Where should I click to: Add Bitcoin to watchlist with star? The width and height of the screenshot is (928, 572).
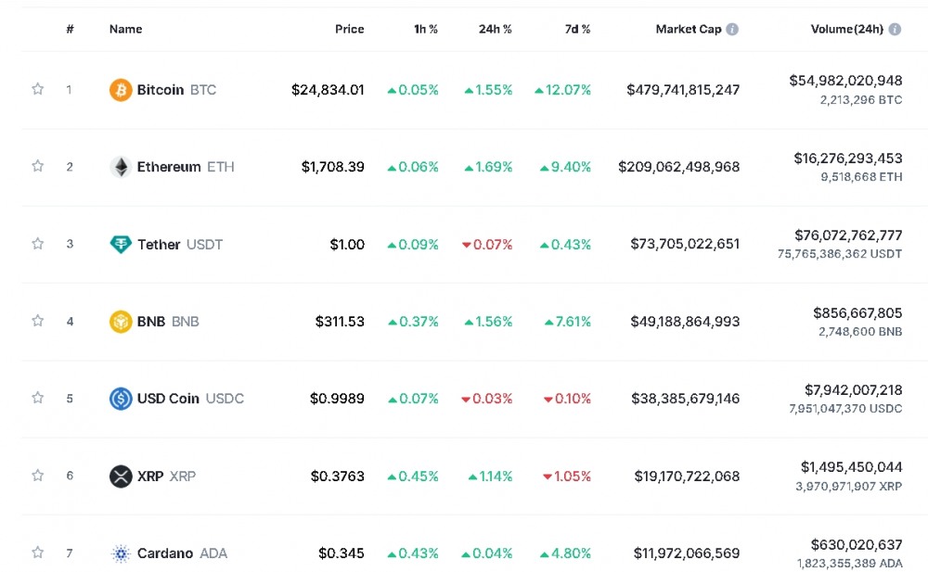point(38,90)
